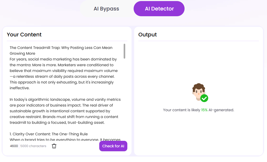Select the avatar with verification mark
267x162 pixels.
198,92
